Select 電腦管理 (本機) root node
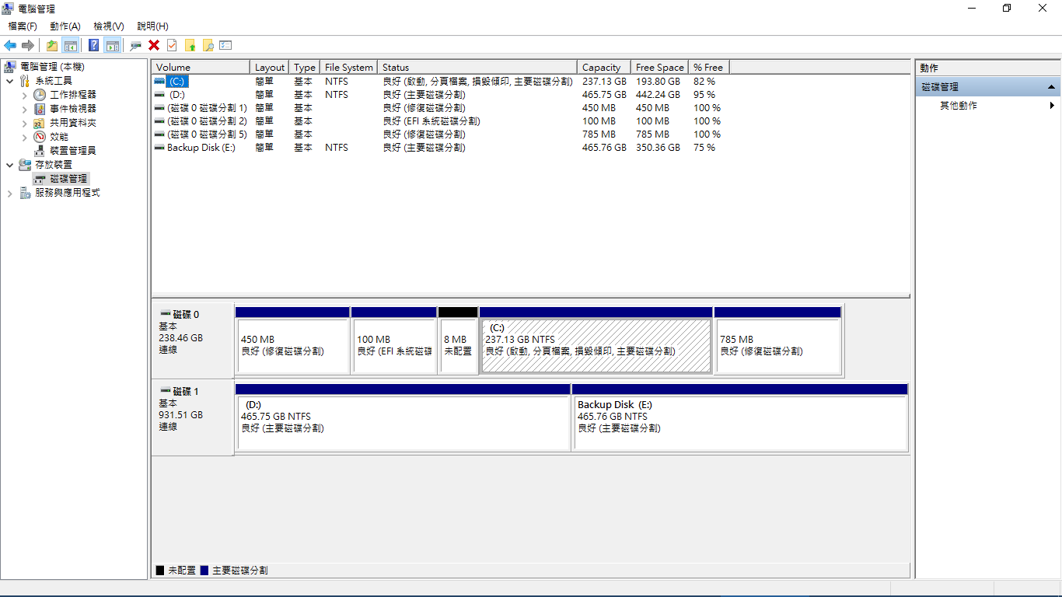Image resolution: width=1062 pixels, height=597 pixels. [x=52, y=67]
